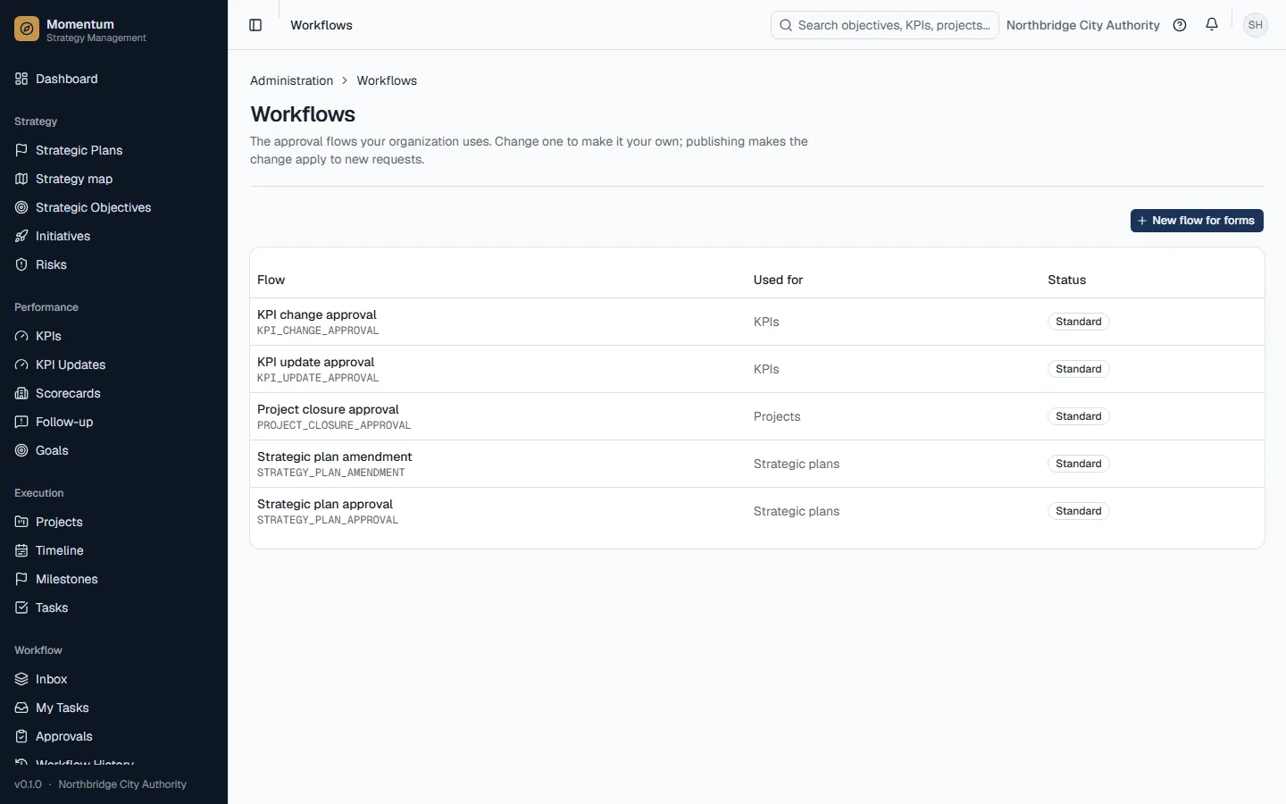
Task: Click the Strategy map icon
Action: [21, 179]
